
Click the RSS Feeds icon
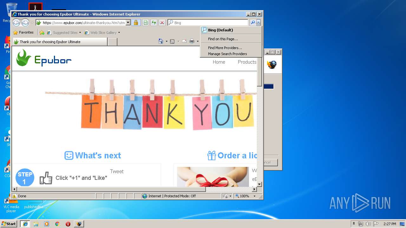point(172,41)
